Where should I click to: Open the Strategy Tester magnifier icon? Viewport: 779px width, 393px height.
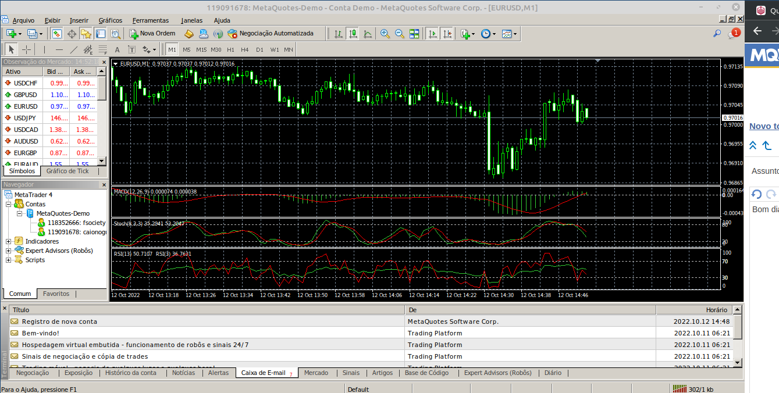115,34
